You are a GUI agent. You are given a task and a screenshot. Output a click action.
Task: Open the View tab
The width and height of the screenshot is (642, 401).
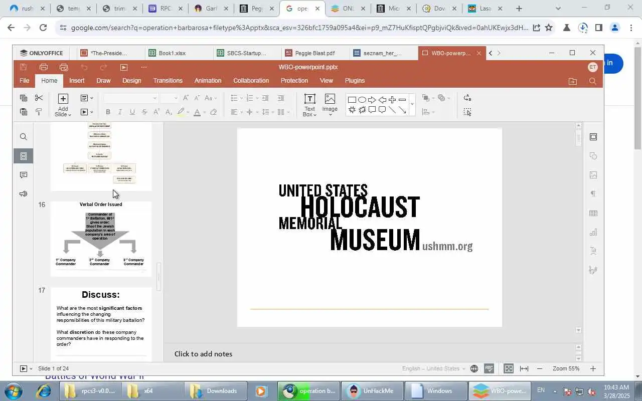pyautogui.click(x=327, y=81)
